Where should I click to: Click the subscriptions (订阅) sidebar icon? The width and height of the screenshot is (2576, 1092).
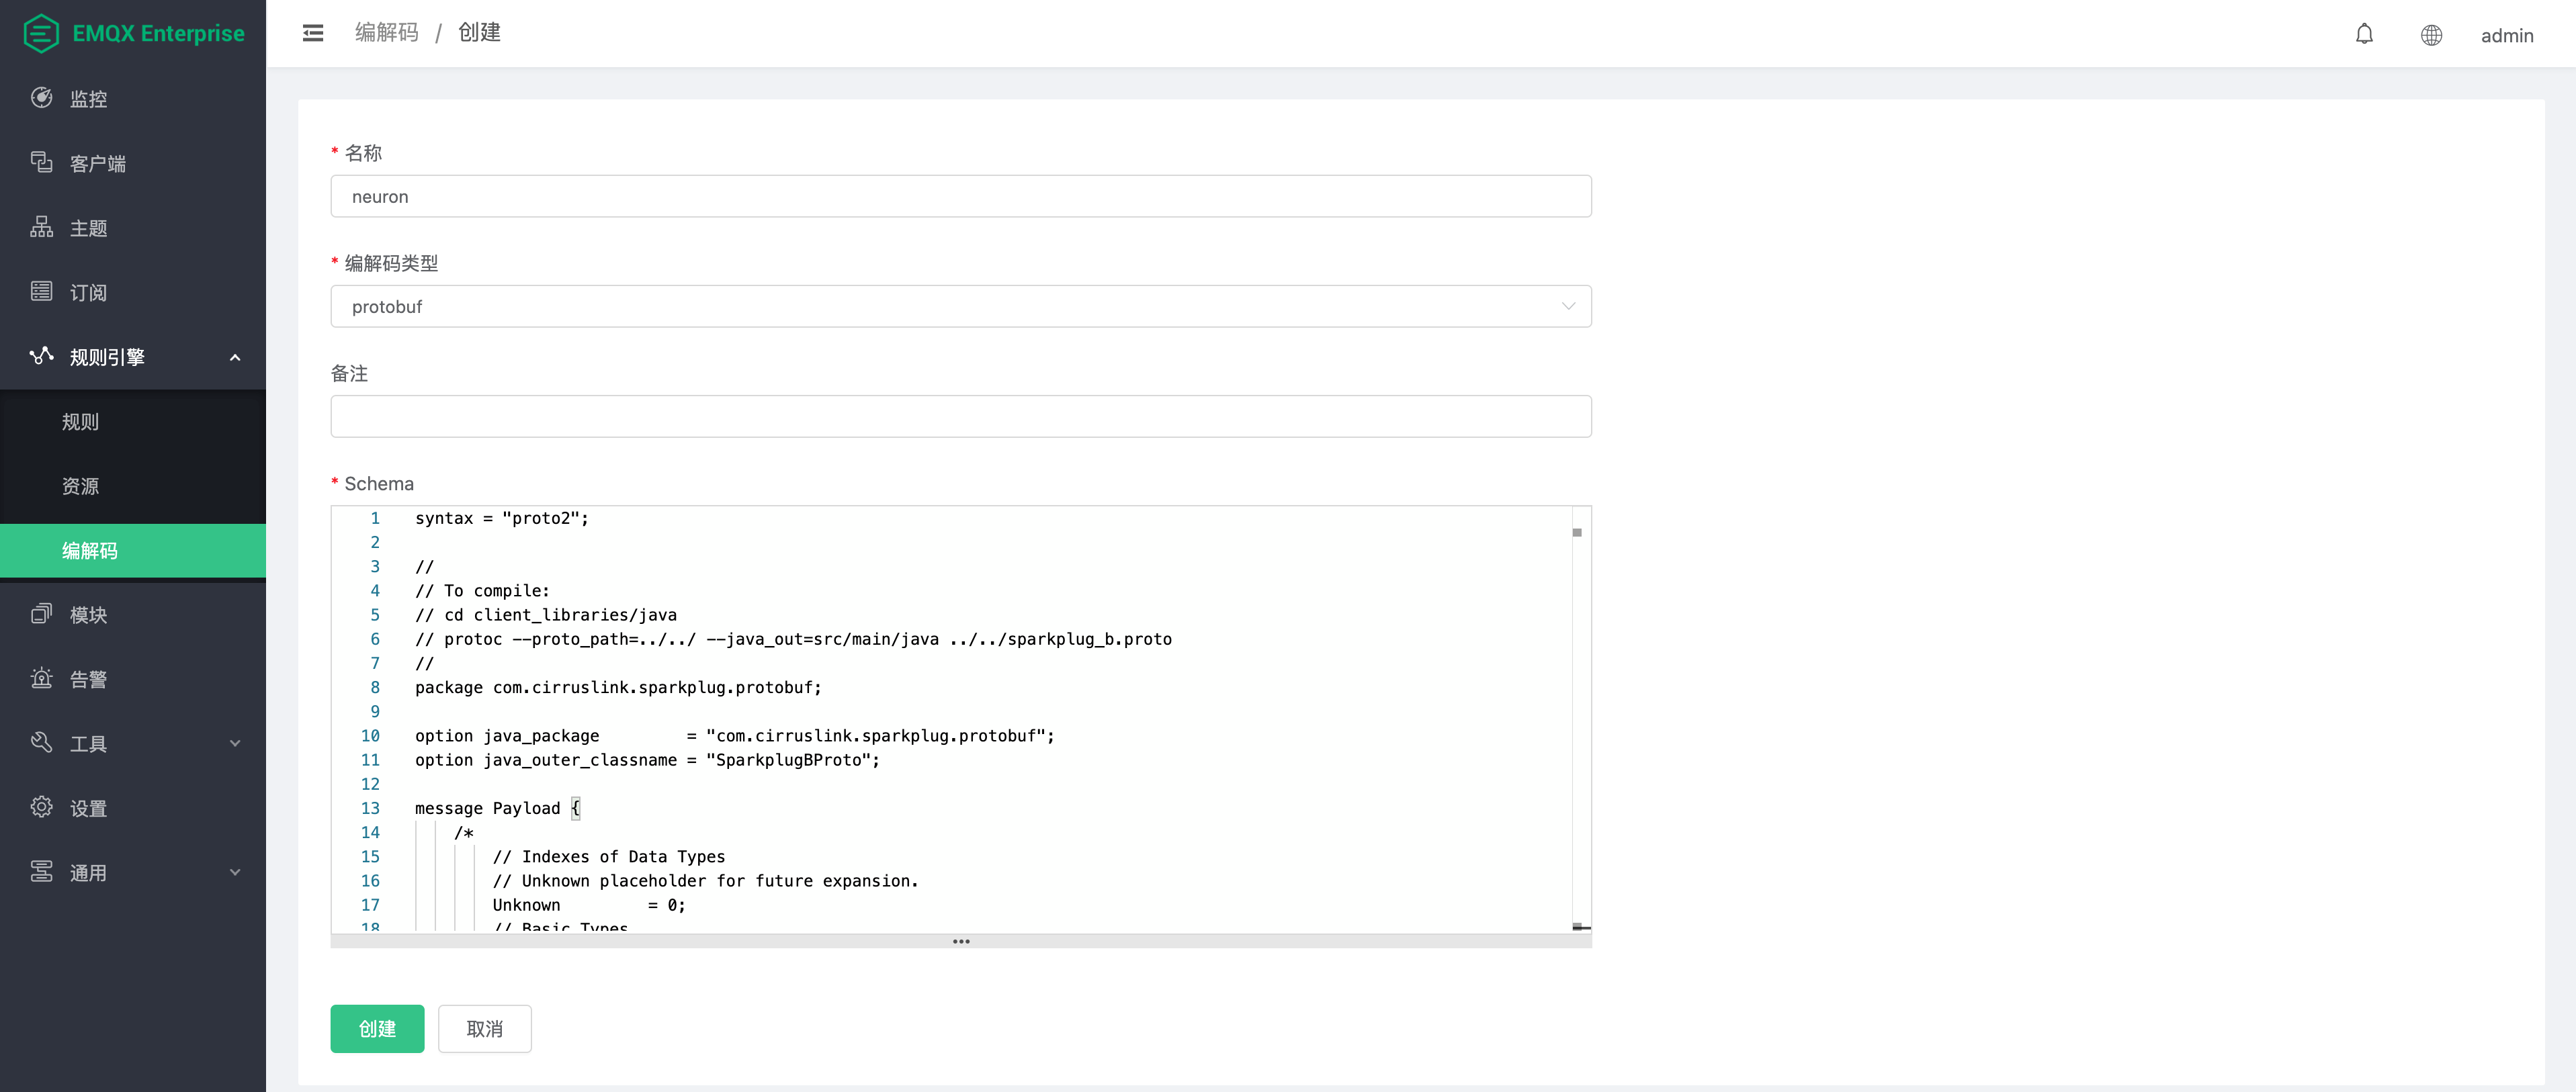(x=41, y=291)
